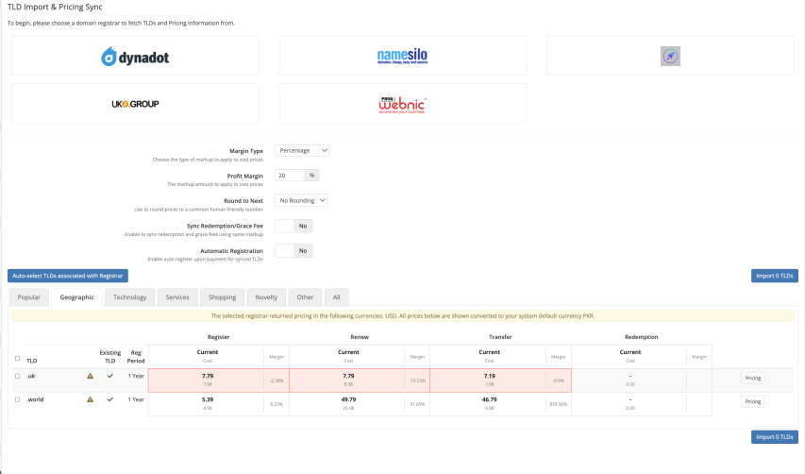Select the Dynadot registrar logo
Image resolution: width=805 pixels, height=474 pixels.
click(135, 56)
